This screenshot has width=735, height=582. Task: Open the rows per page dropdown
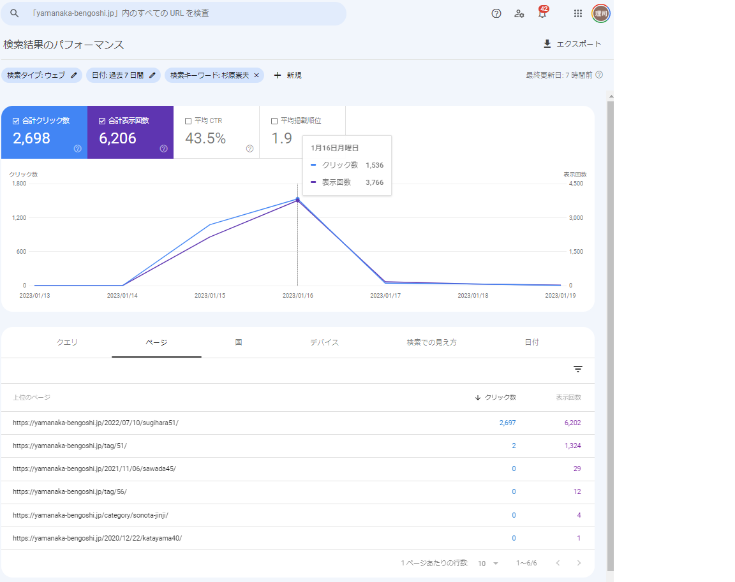[489, 564]
